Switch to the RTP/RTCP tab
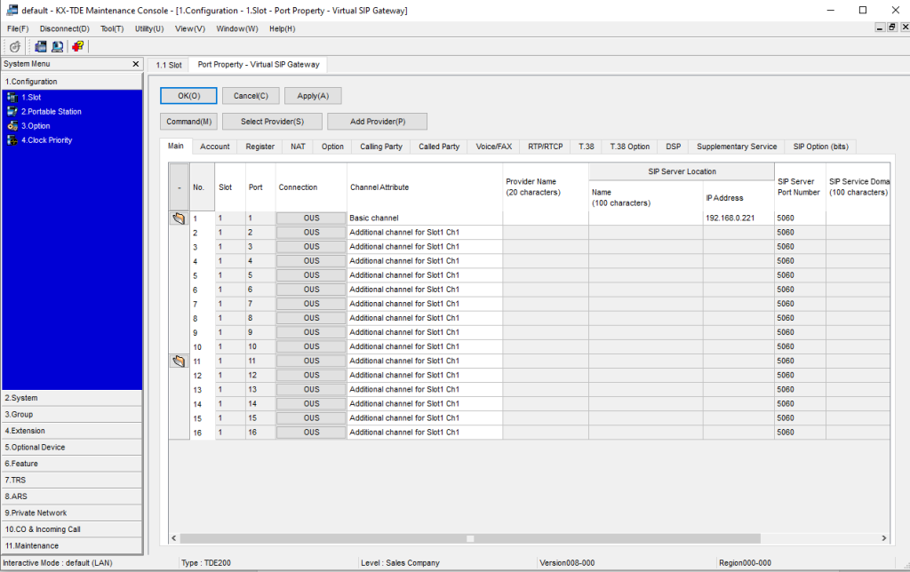This screenshot has width=910, height=572. (545, 147)
